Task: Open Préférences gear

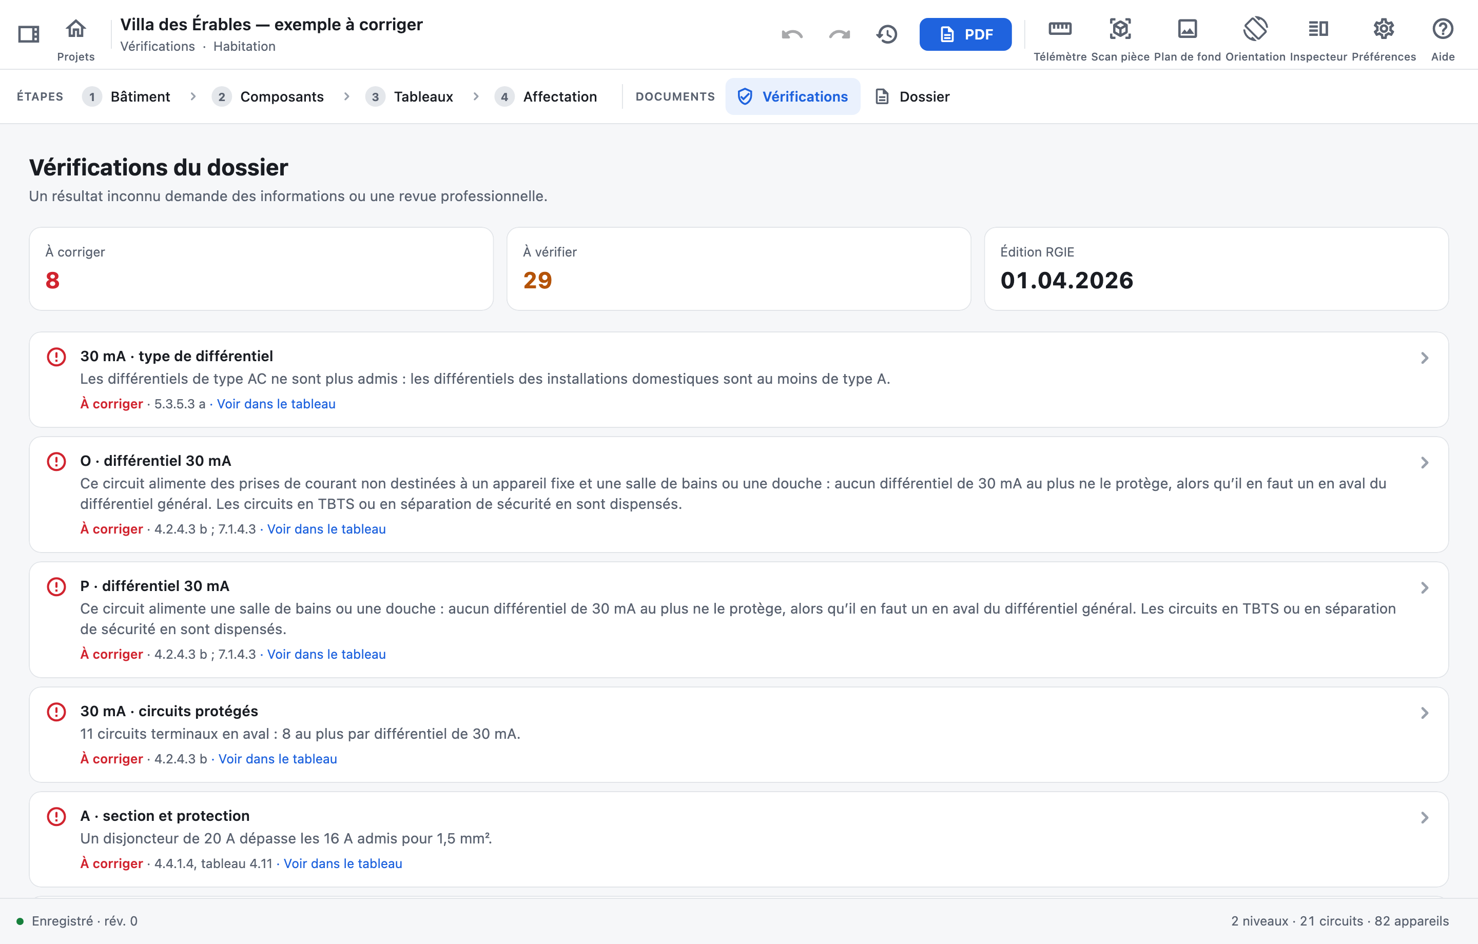Action: click(x=1384, y=28)
